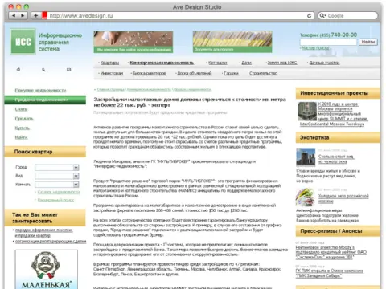Click the first breadcrumb link above article

(111, 89)
